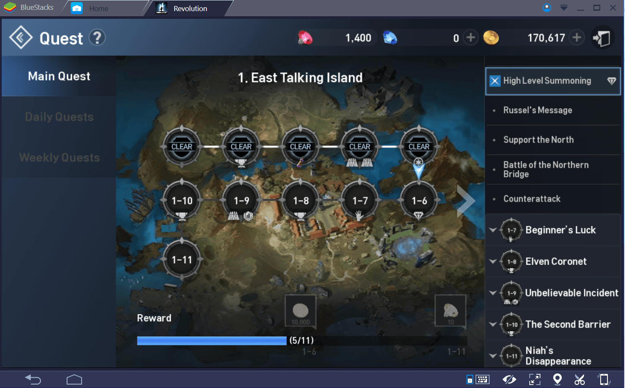Exit the quest screen via door icon
The height and width of the screenshot is (388, 625).
(x=602, y=38)
